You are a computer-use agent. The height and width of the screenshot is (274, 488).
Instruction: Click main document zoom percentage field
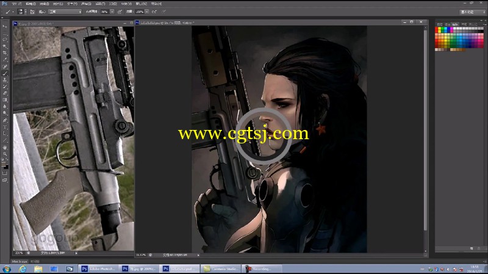(141, 255)
